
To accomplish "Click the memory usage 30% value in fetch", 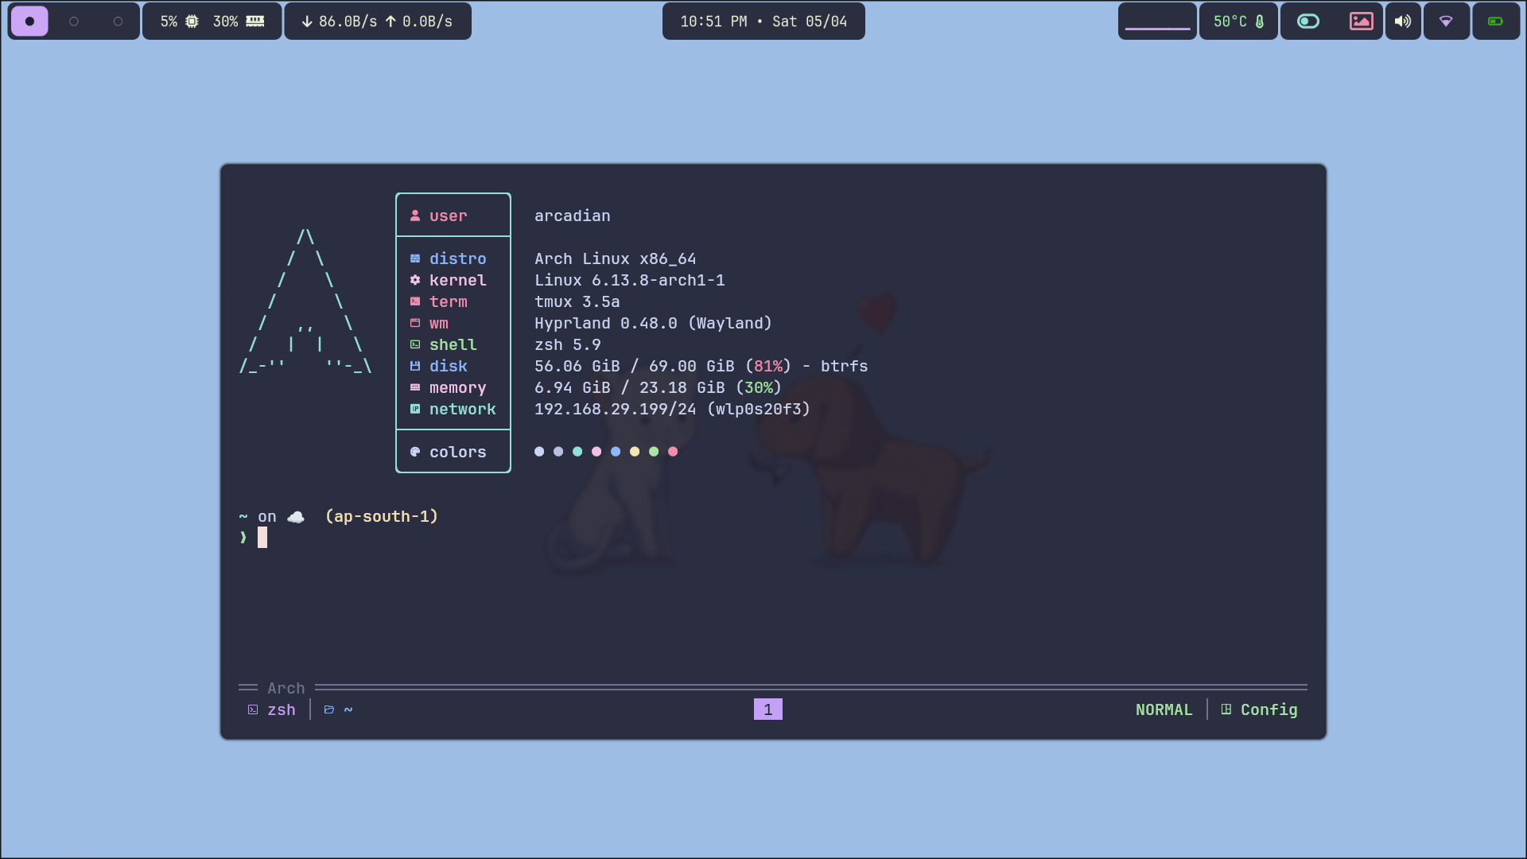I will pos(759,387).
